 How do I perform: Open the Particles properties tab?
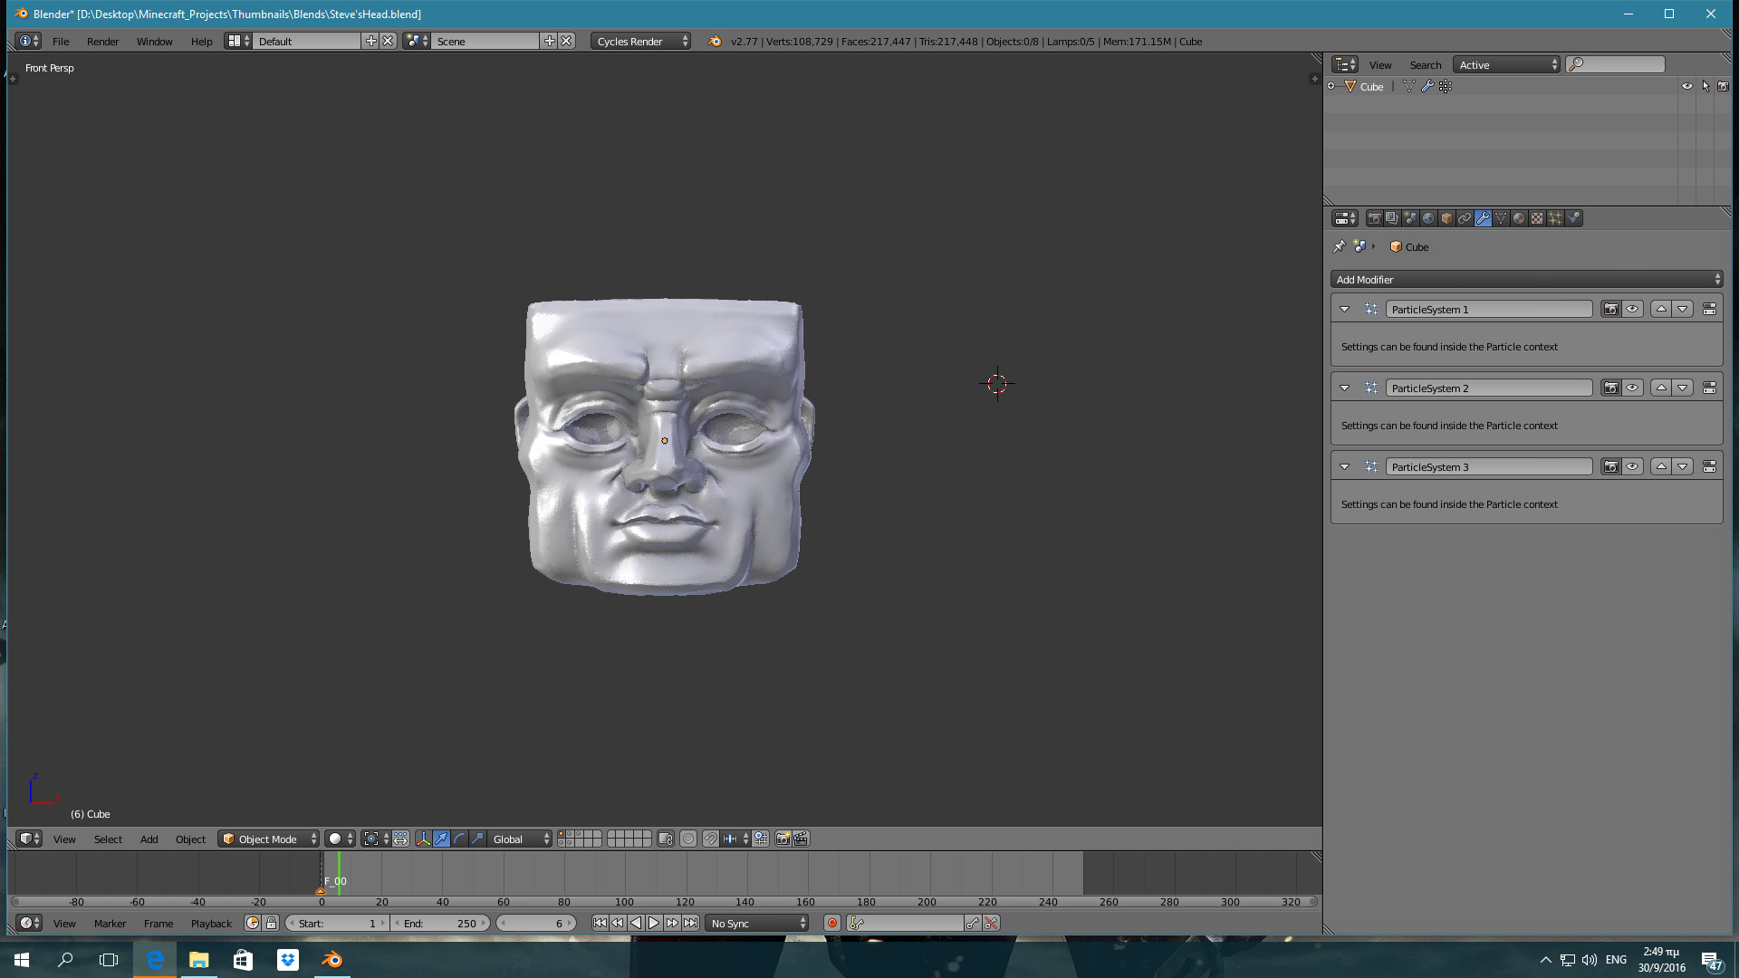(1554, 218)
